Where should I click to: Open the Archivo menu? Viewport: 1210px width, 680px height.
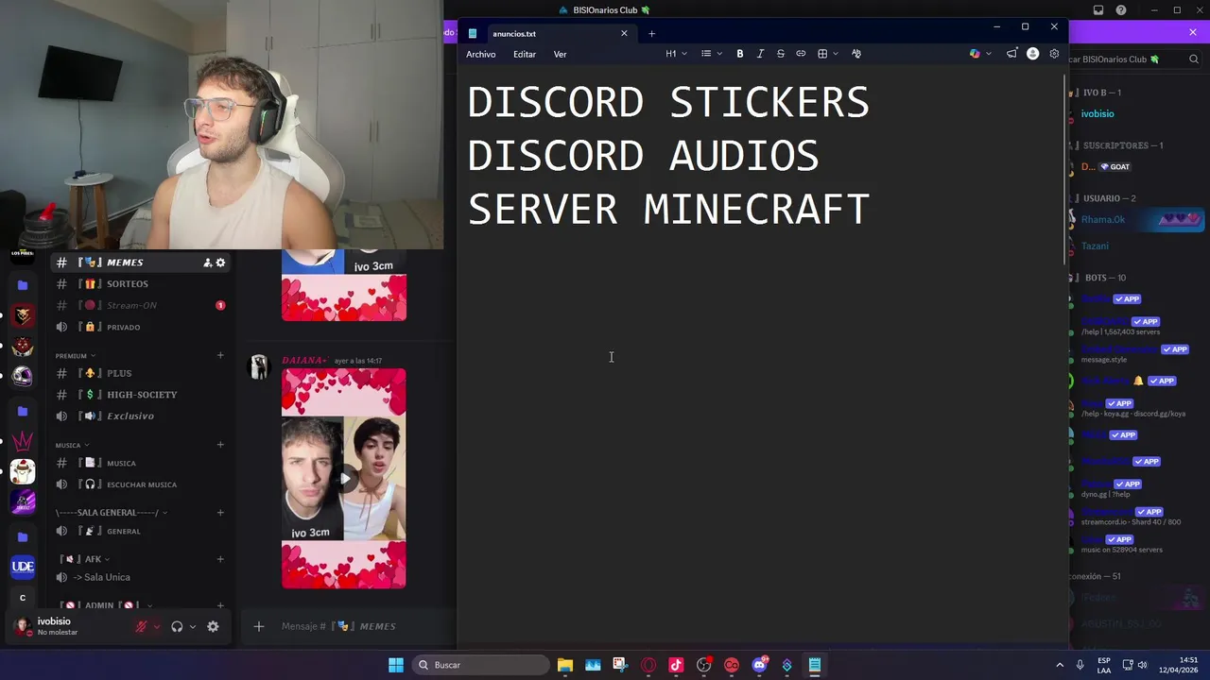(480, 54)
